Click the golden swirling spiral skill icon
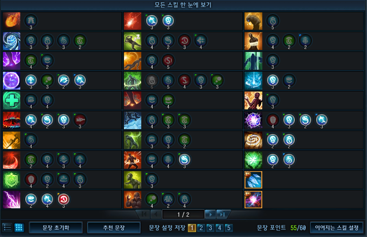 click(253, 140)
